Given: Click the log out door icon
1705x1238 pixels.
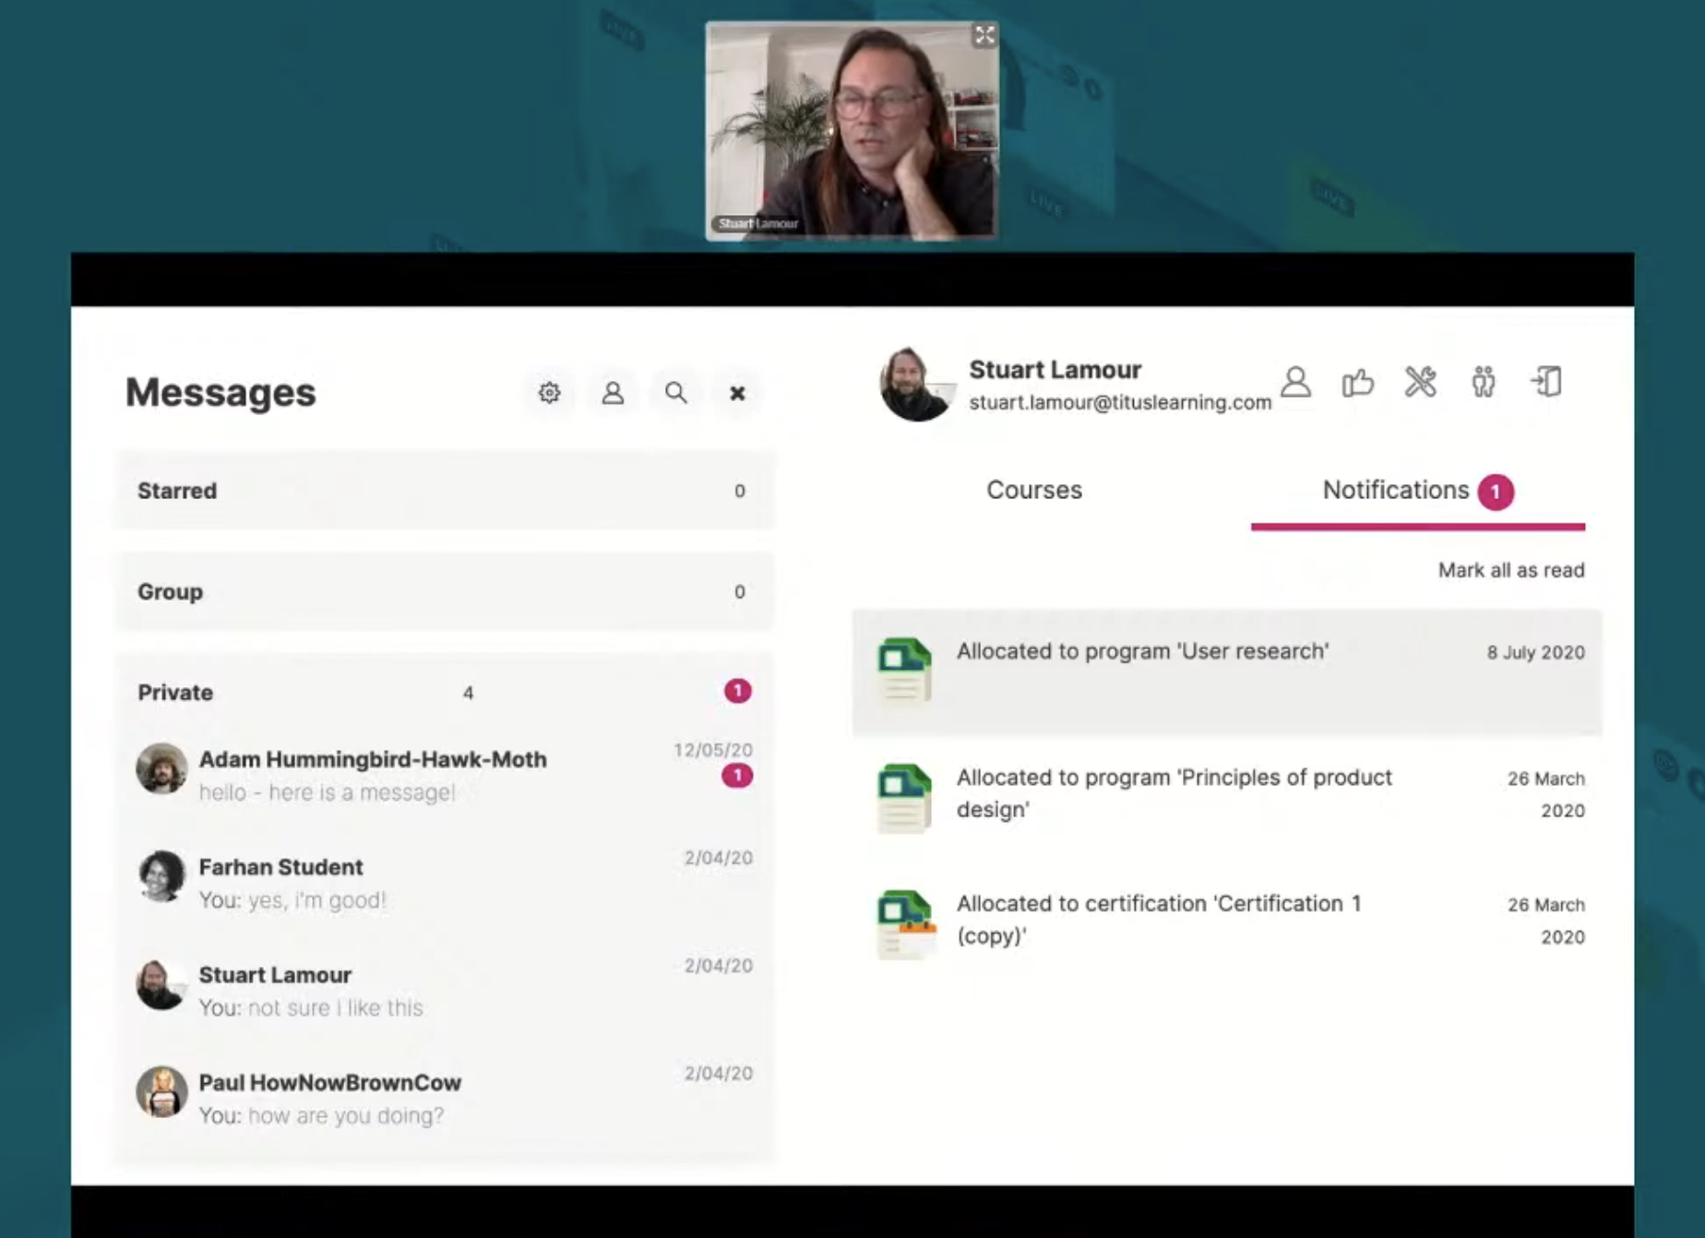Looking at the screenshot, I should (1546, 381).
